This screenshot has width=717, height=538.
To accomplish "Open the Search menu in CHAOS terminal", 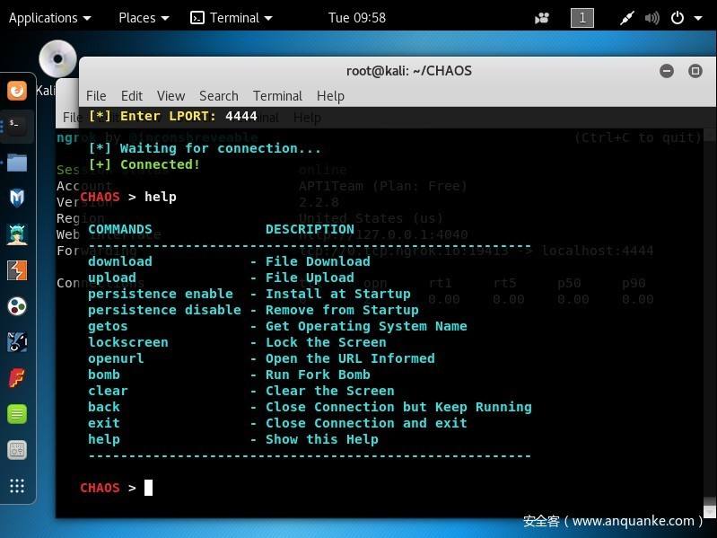I will [x=219, y=95].
